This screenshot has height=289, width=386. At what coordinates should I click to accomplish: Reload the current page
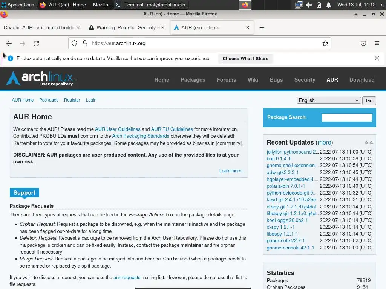tap(36, 44)
